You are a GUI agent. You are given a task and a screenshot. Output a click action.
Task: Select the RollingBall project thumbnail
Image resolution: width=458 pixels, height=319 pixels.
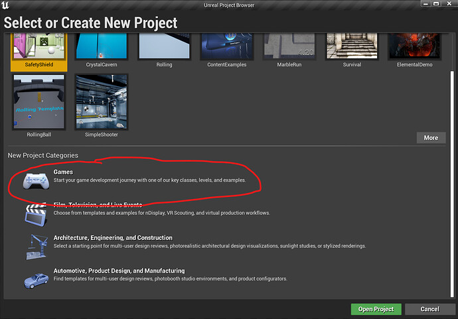[39, 101]
